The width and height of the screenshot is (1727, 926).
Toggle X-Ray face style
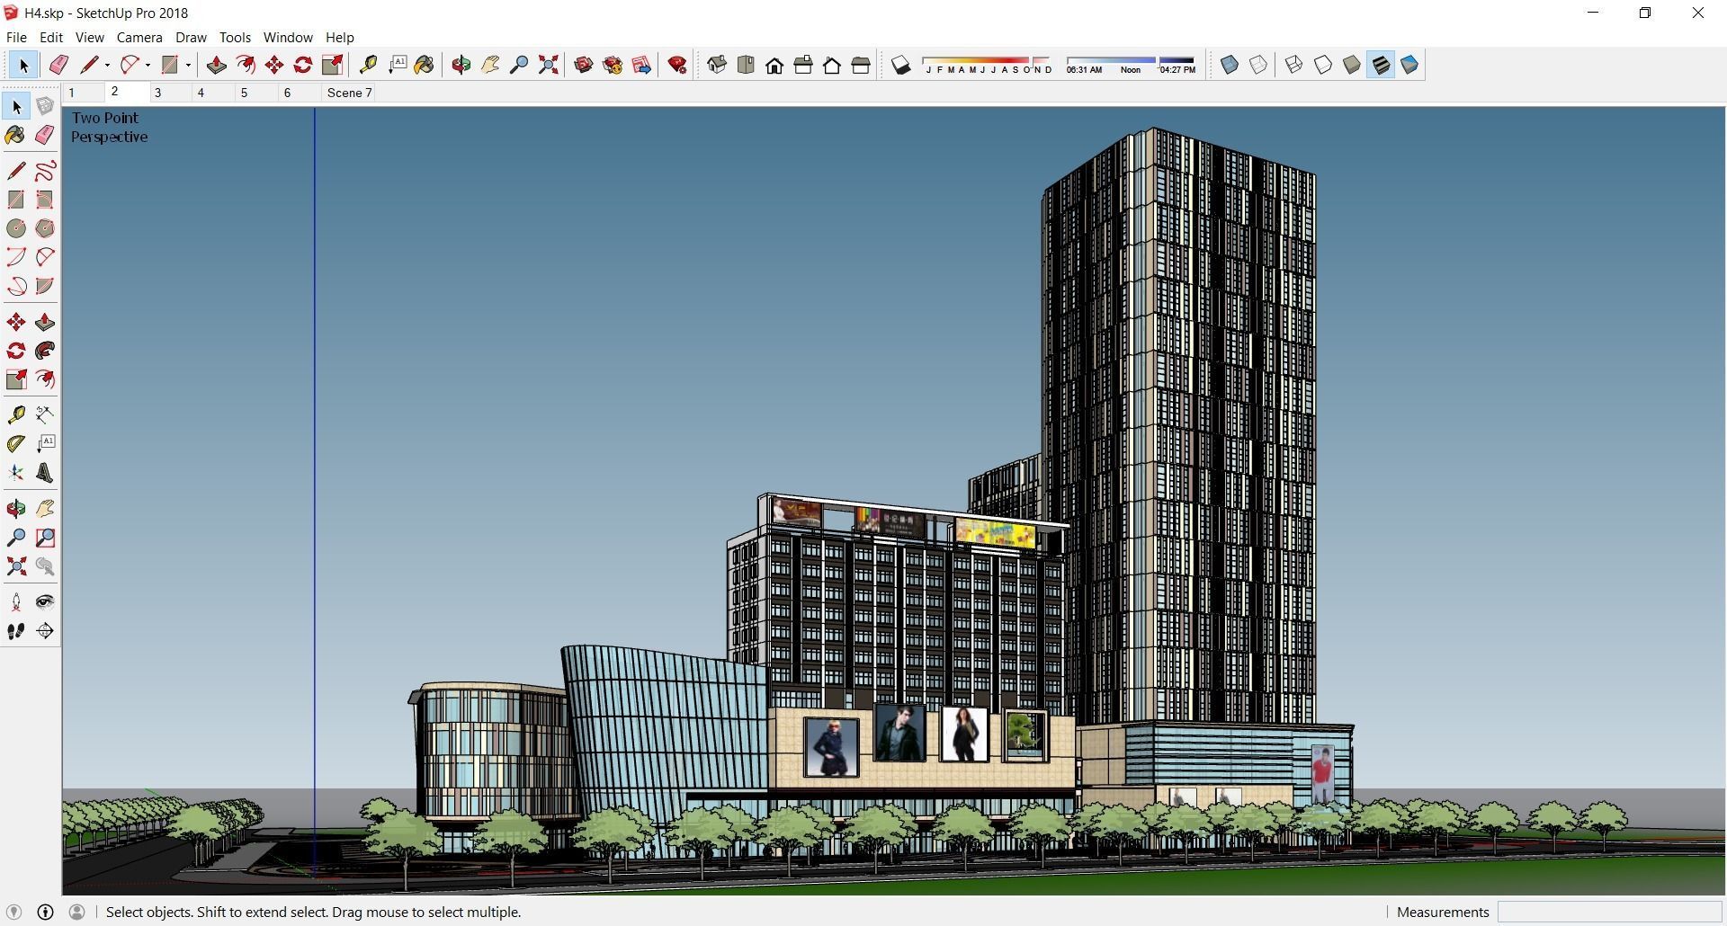tap(1230, 65)
